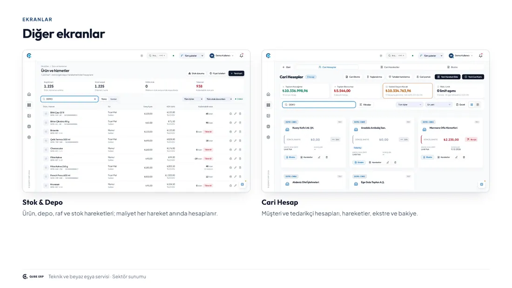Click the Yeni kart button
Screen dimensions: 512x288
point(236,74)
